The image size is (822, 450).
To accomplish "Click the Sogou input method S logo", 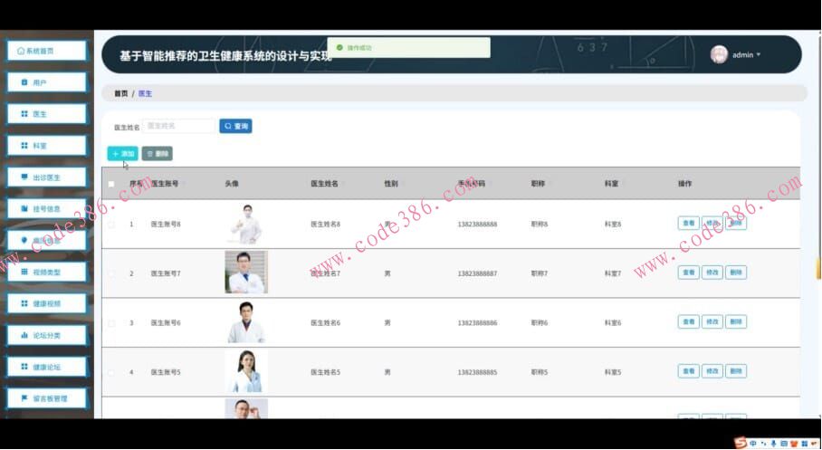I will tap(741, 443).
